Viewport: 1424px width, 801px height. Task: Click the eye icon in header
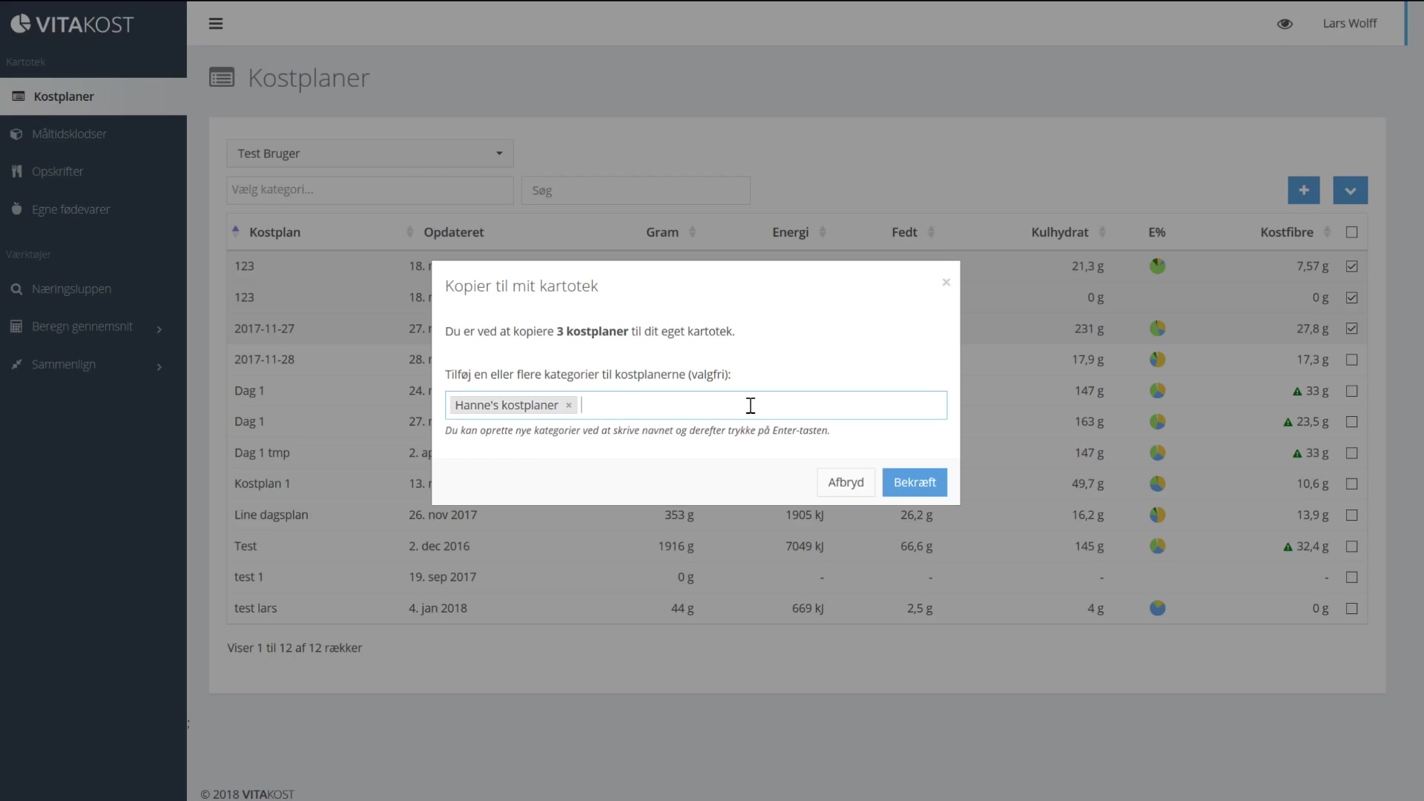1285,24
